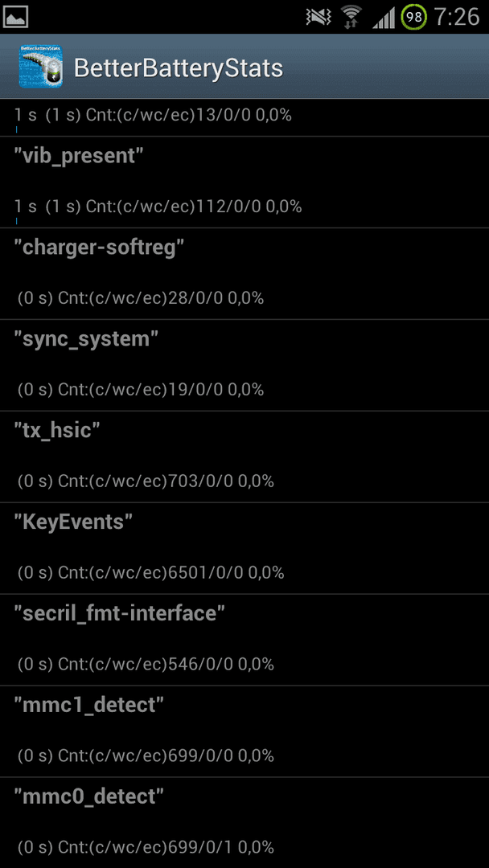This screenshot has height=868, width=489.
Task: Tap the "secril_fmt-interface" list item
Action: pos(244,640)
